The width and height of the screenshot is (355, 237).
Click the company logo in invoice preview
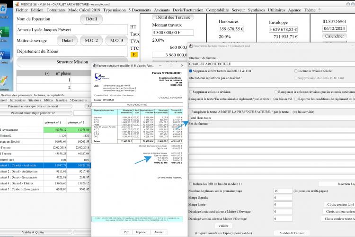point(101,77)
